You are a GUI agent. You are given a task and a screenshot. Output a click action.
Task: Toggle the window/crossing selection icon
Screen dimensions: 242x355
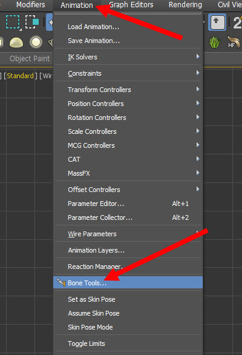click(x=32, y=22)
